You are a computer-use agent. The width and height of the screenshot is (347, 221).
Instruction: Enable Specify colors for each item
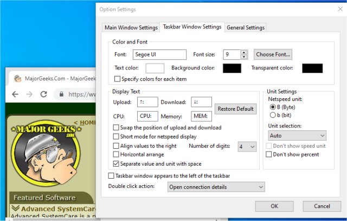click(117, 79)
